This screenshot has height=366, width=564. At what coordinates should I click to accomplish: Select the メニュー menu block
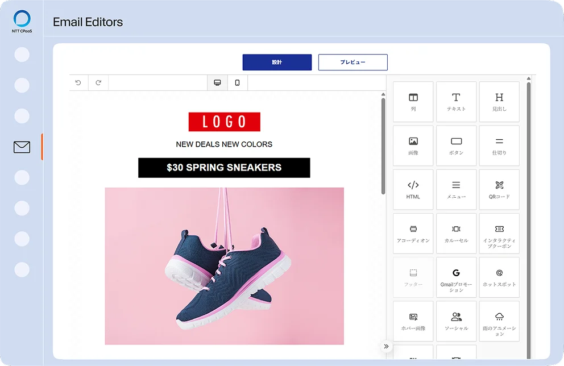click(456, 189)
